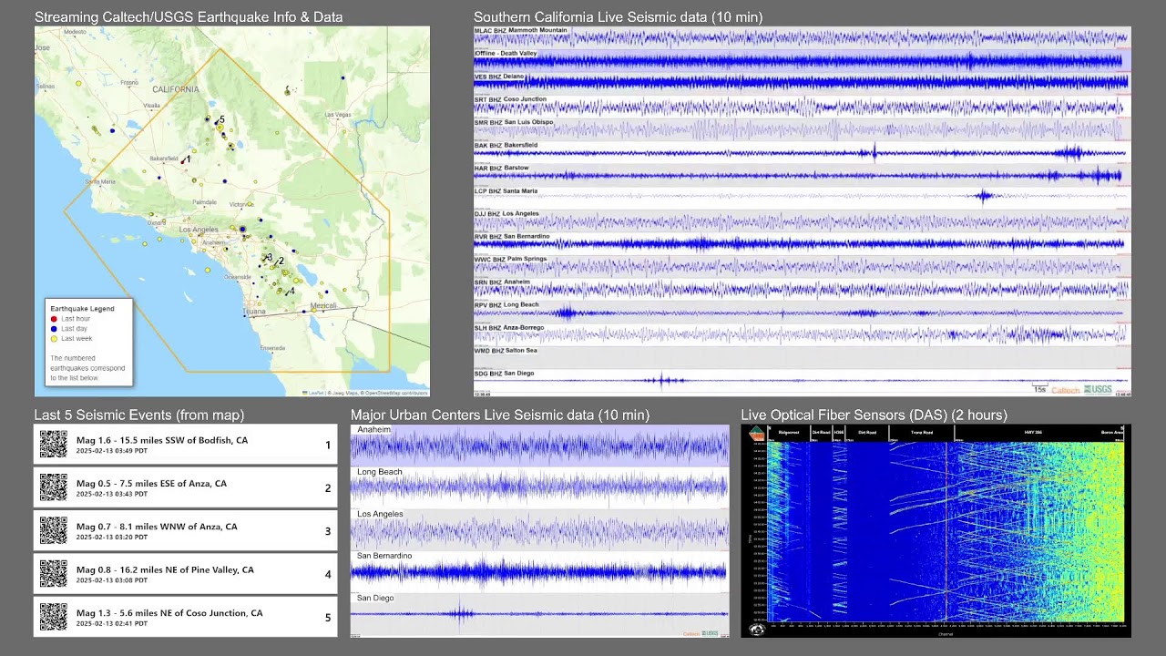Click the San Bernardino label in Urban Centers panel

click(384, 556)
